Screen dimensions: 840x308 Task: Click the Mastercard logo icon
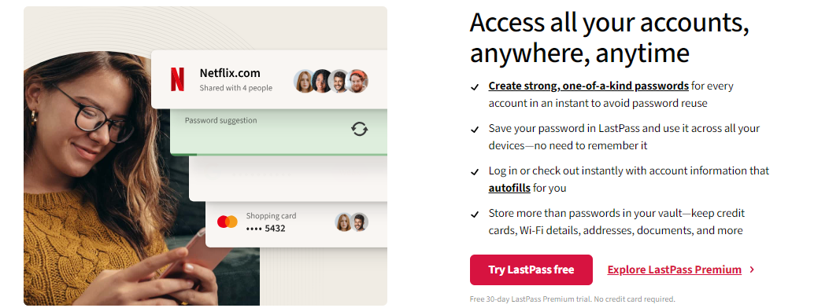228,222
